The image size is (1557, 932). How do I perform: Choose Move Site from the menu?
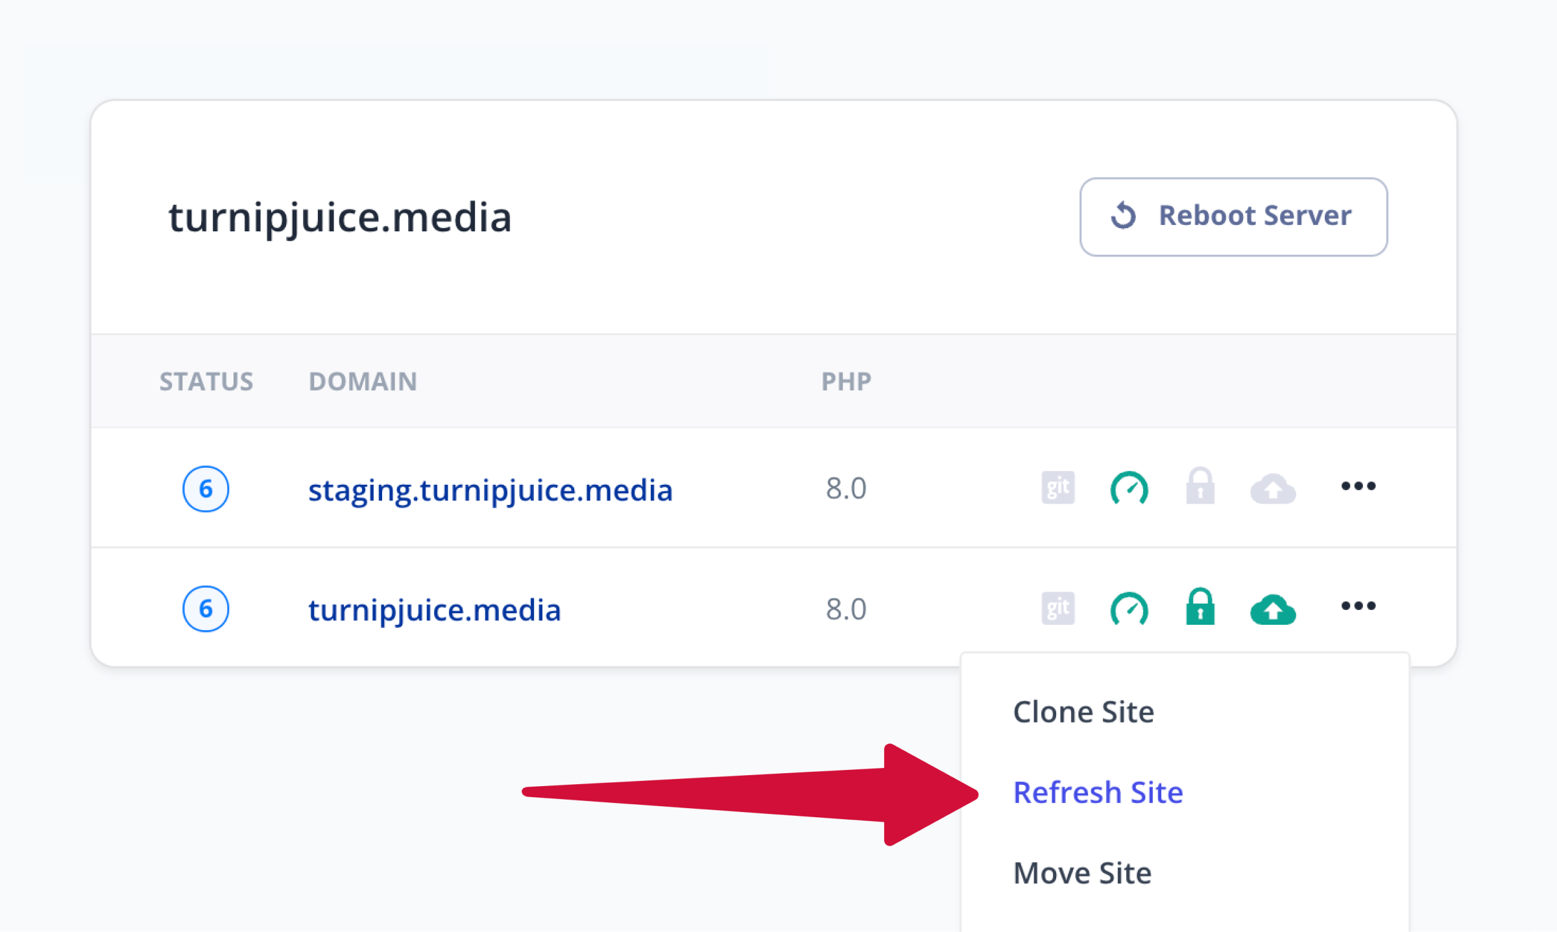(x=1082, y=873)
